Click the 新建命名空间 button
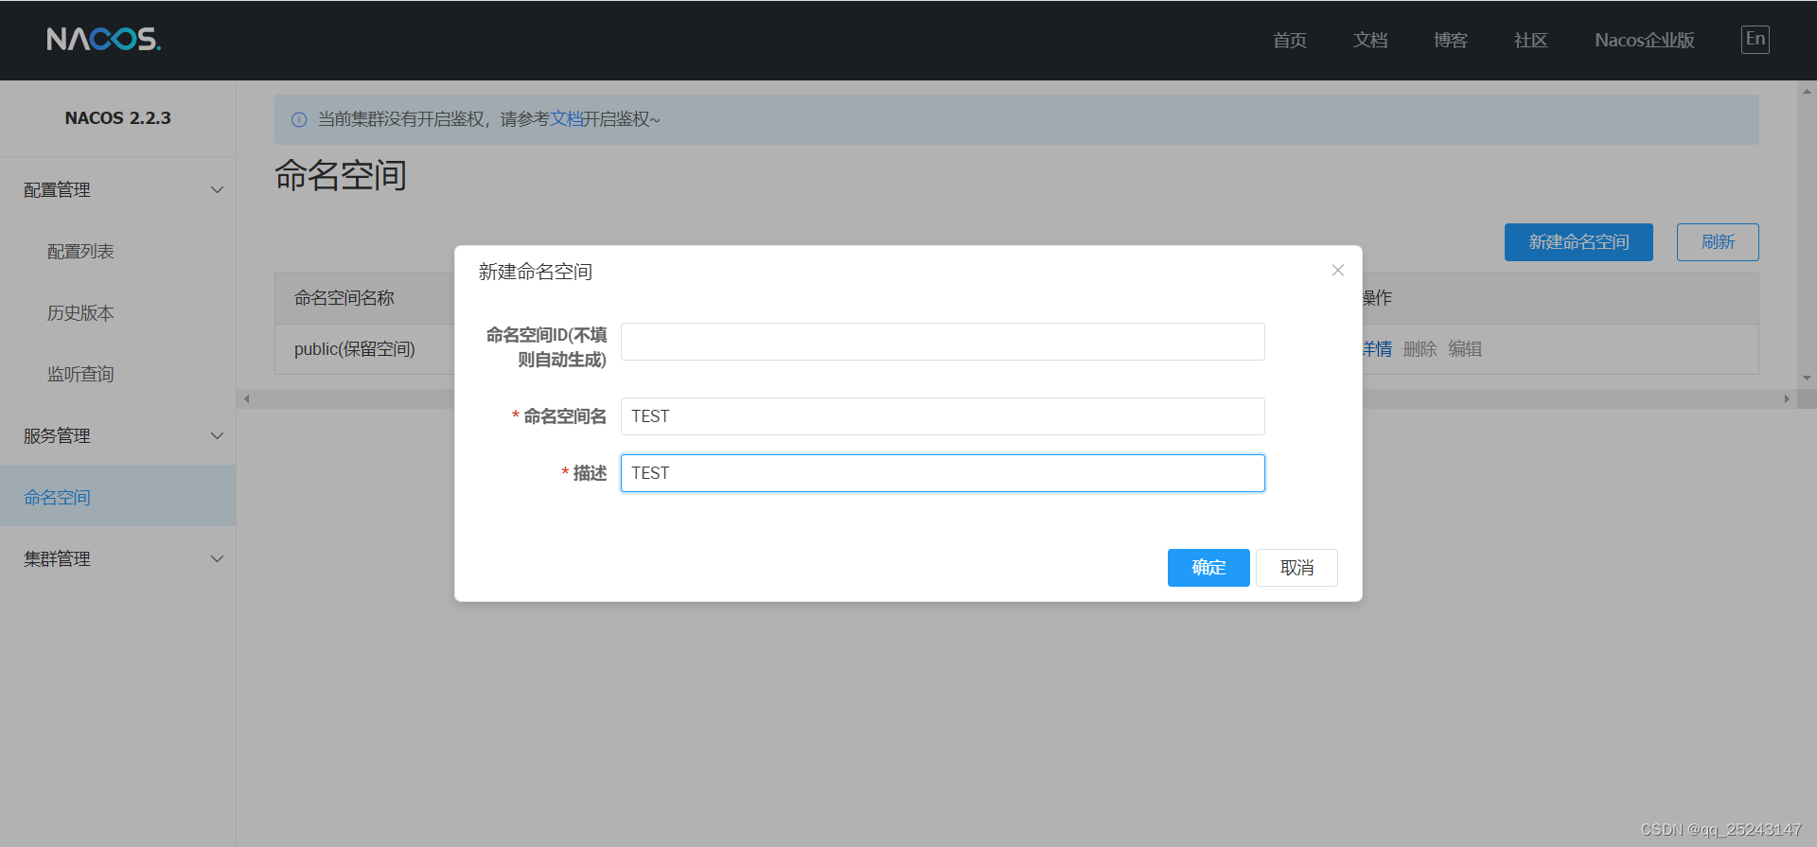The image size is (1817, 847). 1579,242
